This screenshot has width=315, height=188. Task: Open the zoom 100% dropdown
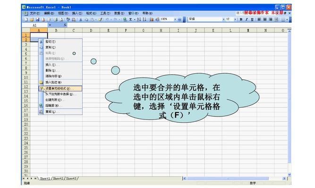(175, 19)
